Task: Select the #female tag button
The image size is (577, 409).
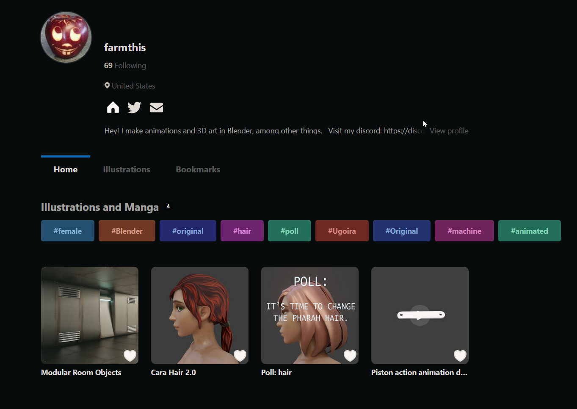Action: pyautogui.click(x=68, y=231)
